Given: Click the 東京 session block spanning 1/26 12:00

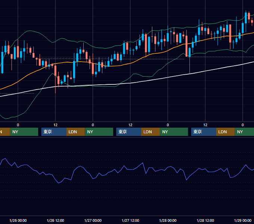Looking at the screenshot, I should [54, 132].
